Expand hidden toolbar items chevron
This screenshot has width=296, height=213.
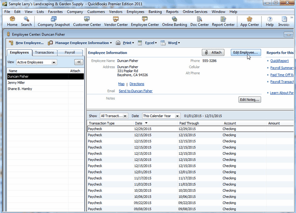292,18
